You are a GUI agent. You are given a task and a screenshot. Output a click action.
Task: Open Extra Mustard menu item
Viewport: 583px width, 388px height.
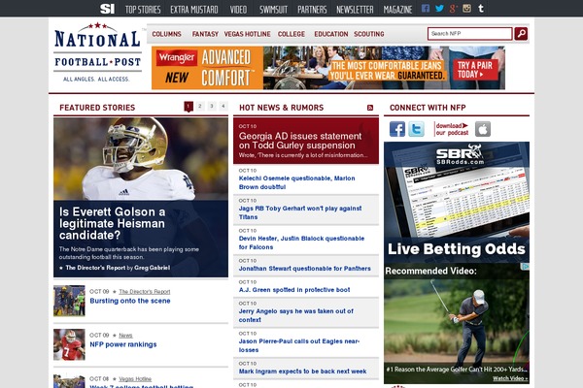(x=194, y=10)
